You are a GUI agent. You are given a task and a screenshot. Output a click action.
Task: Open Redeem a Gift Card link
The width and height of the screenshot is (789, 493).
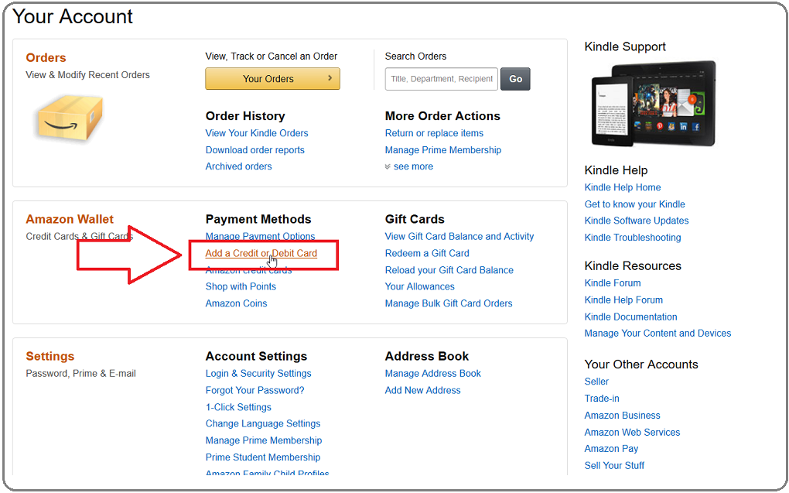pos(427,253)
